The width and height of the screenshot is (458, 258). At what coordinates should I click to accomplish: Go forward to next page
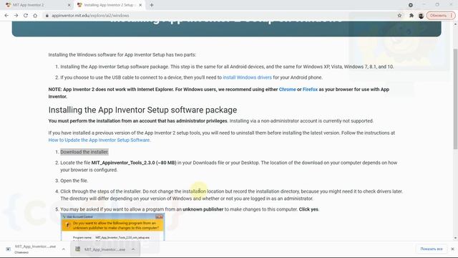[16, 16]
